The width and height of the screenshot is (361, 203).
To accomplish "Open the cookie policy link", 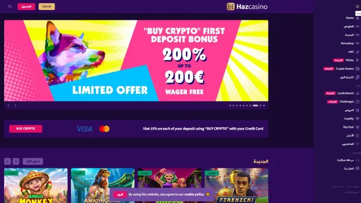I will [x=194, y=194].
